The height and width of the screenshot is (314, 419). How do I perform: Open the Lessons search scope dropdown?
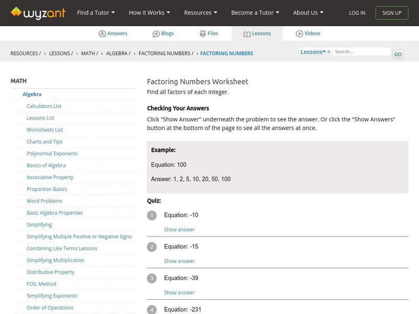pos(315,52)
